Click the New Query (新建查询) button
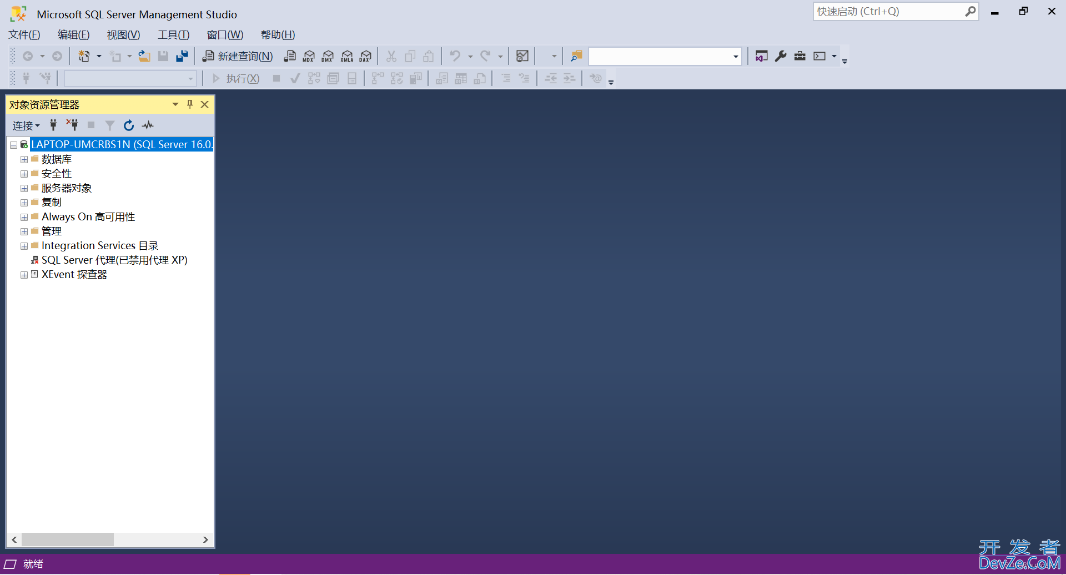 [x=238, y=56]
